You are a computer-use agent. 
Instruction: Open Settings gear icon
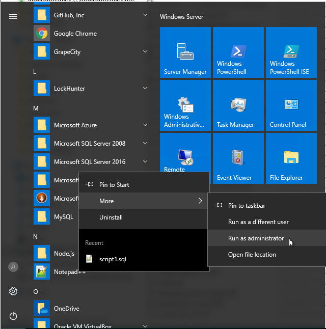click(x=13, y=291)
